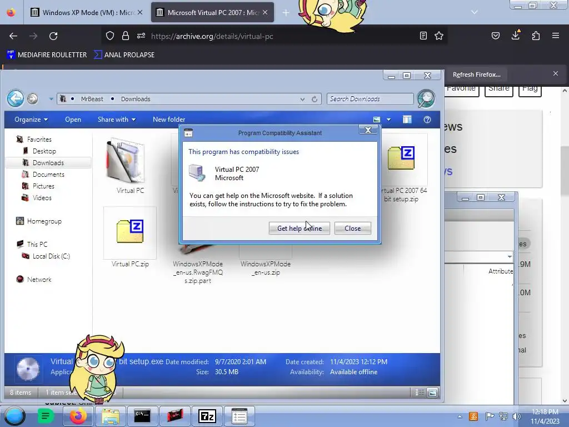The width and height of the screenshot is (569, 427).
Task: Select This PC in navigation pane
Action: (37, 245)
